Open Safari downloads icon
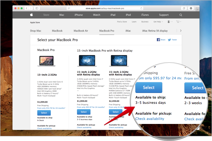This screenshot has width=212, height=141. coord(191,8)
